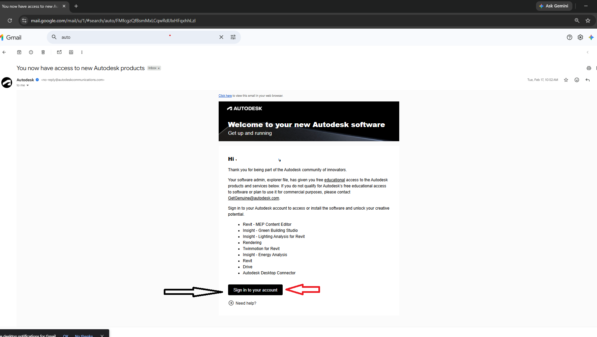597x337 pixels.
Task: Dismiss the desktop notifications banner
Action: [x=102, y=336]
